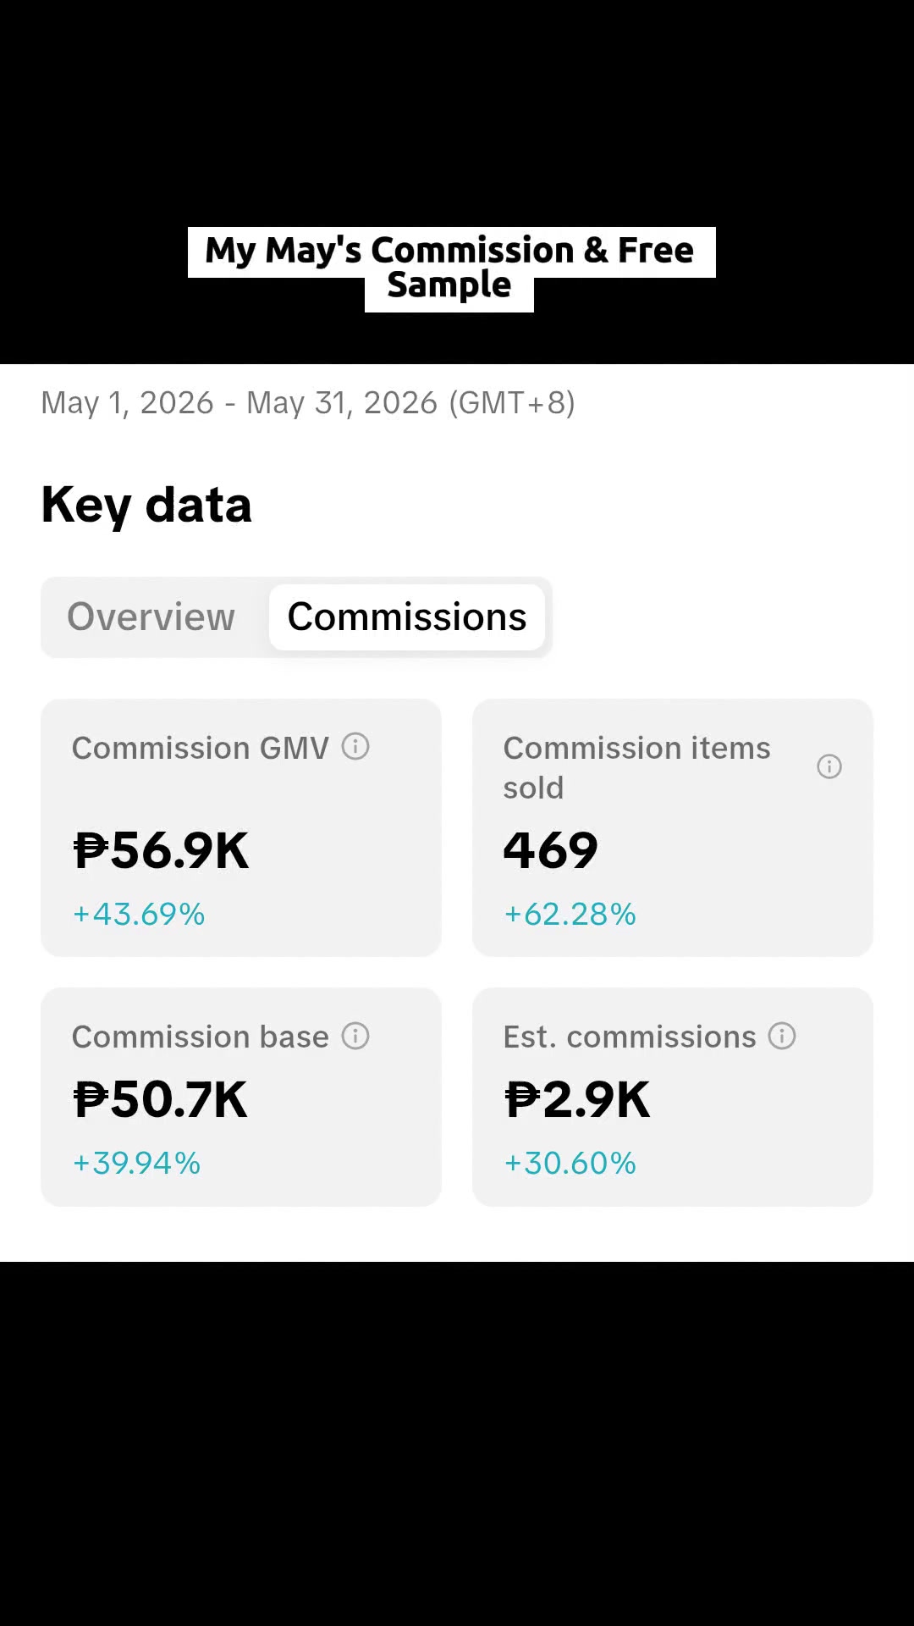Tap the +62.28% items sold change
The image size is (914, 1626).
(570, 915)
